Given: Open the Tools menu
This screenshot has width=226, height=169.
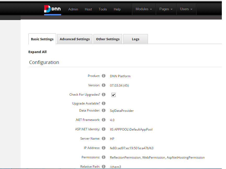Looking at the screenshot, I should (103, 9).
